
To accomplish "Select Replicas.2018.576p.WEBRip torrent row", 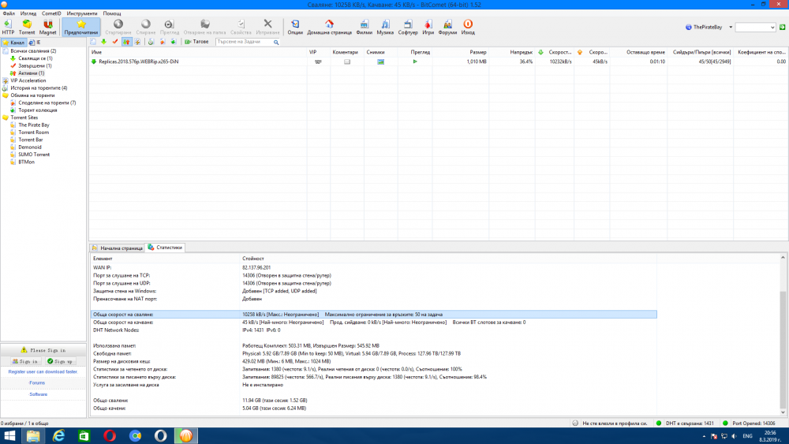I will 438,62.
